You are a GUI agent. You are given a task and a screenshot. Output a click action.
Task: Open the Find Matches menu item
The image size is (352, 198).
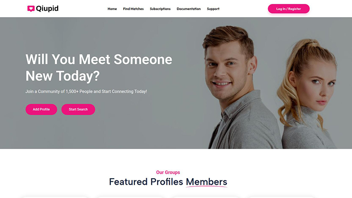point(133,9)
